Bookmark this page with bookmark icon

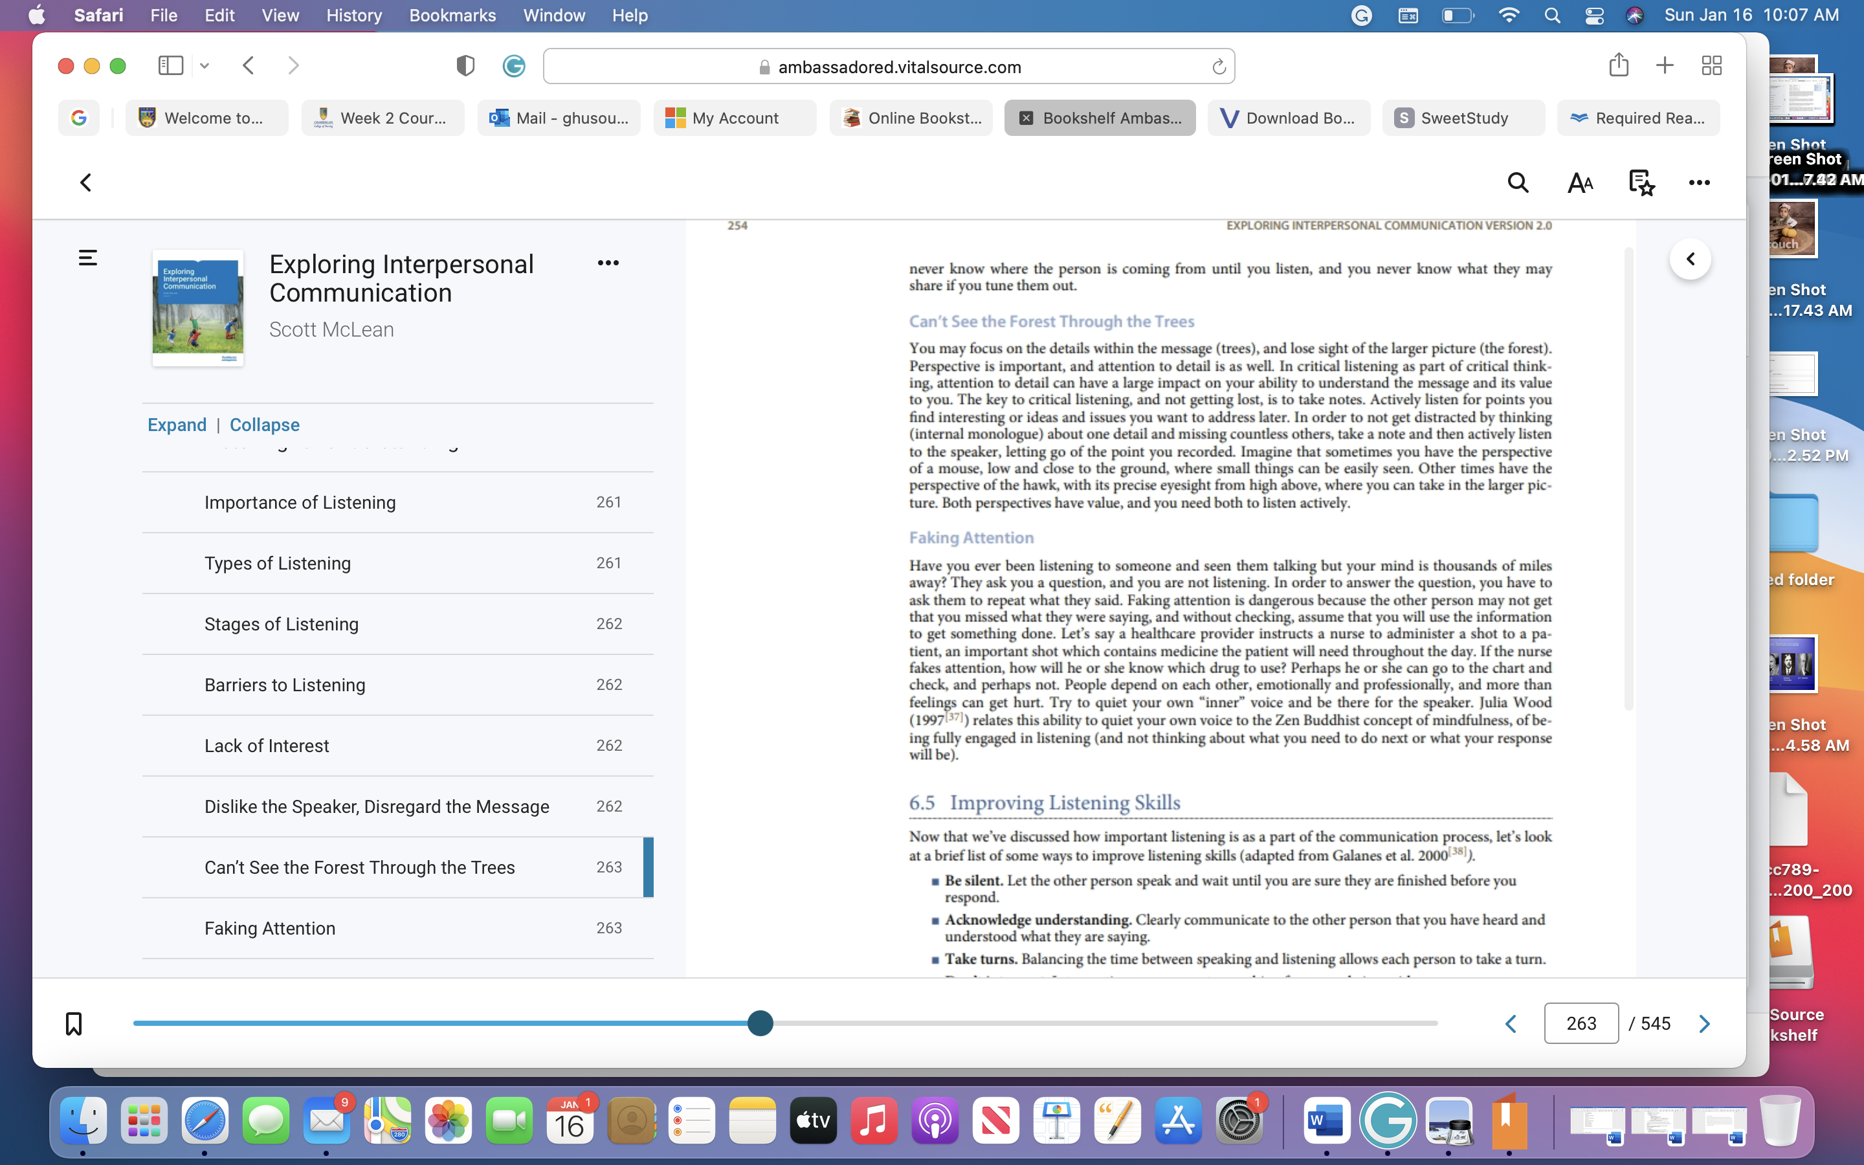(x=74, y=1023)
